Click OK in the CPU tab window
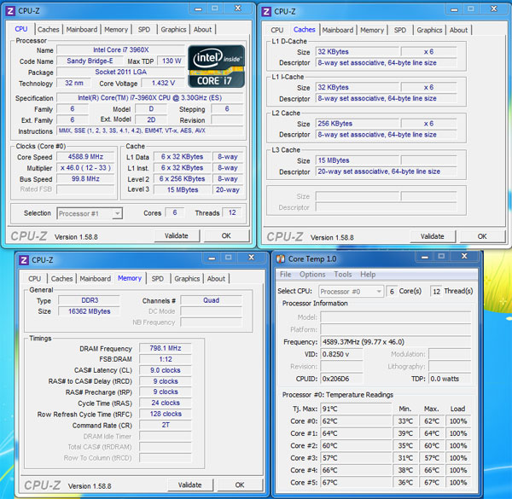The image size is (512, 499). click(x=226, y=236)
